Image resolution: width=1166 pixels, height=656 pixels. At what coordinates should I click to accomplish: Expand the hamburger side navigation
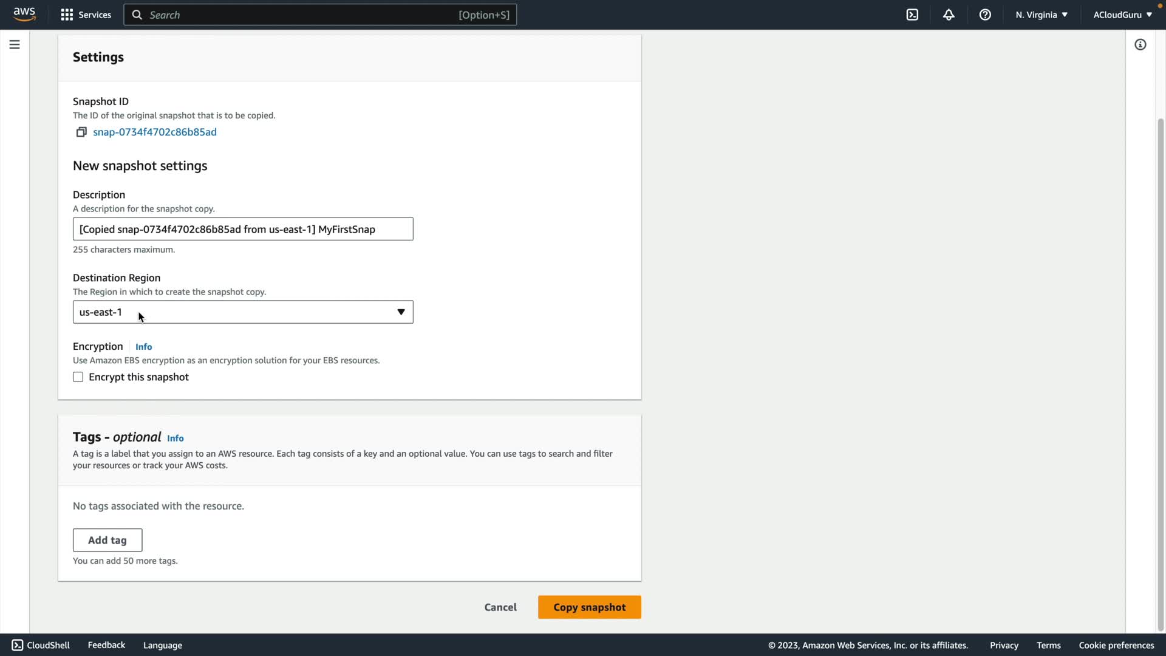15,44
